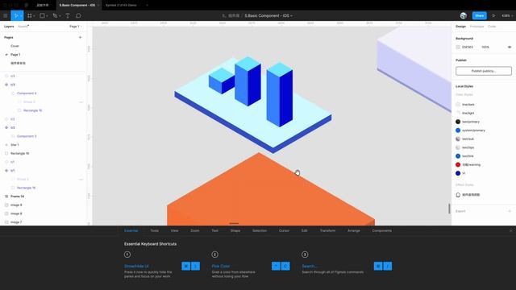Open the Components shortcuts tab
Viewport: 516px width, 290px height.
381,231
